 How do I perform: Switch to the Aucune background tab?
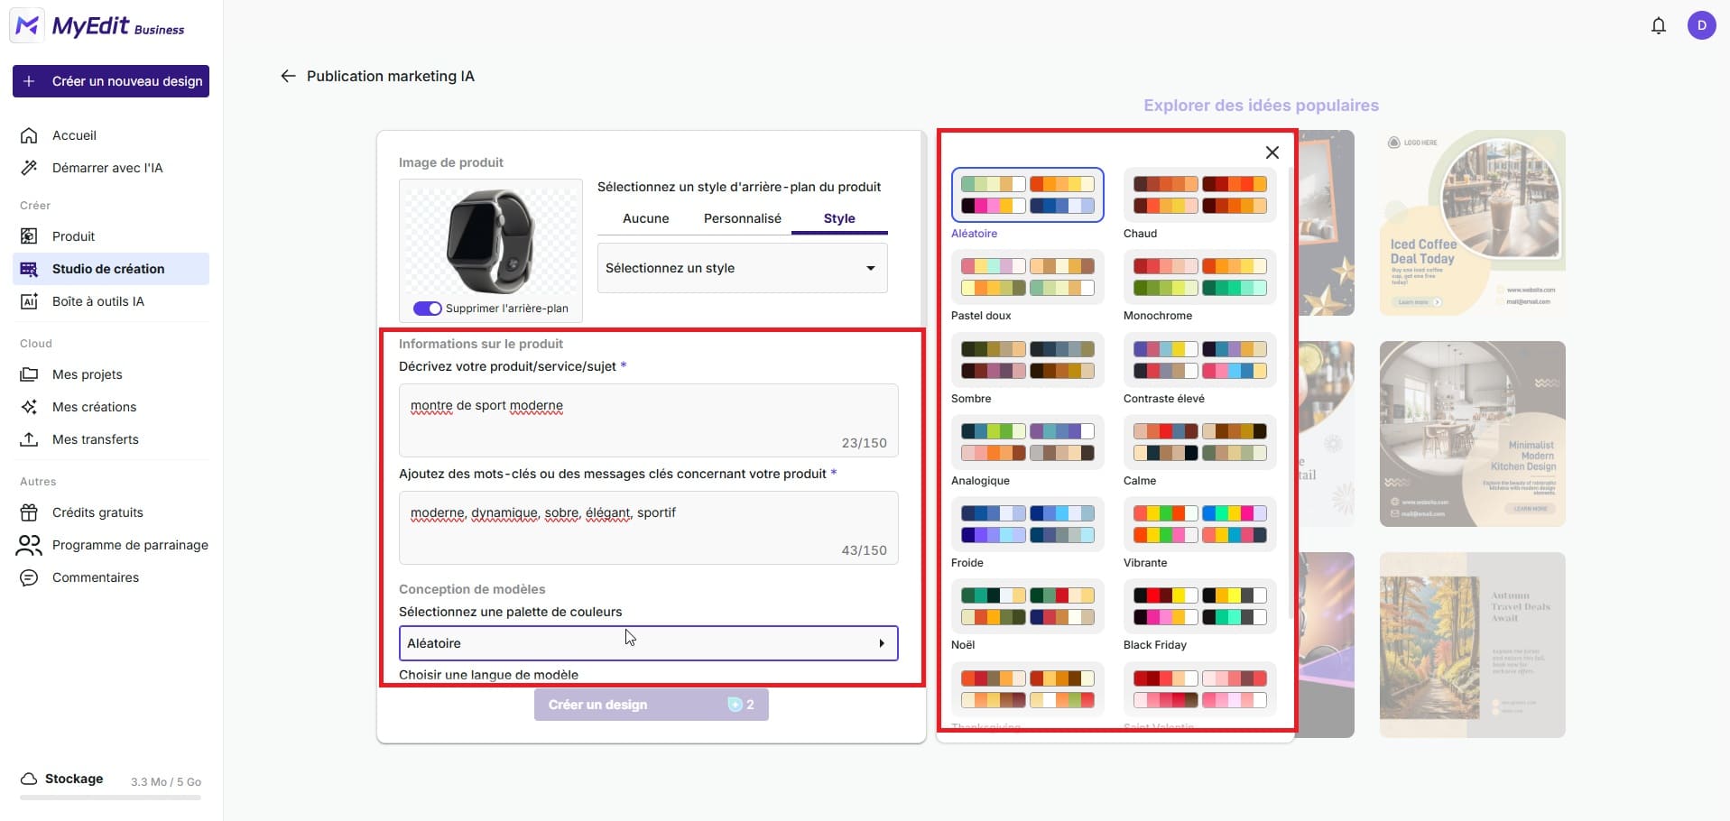point(645,217)
